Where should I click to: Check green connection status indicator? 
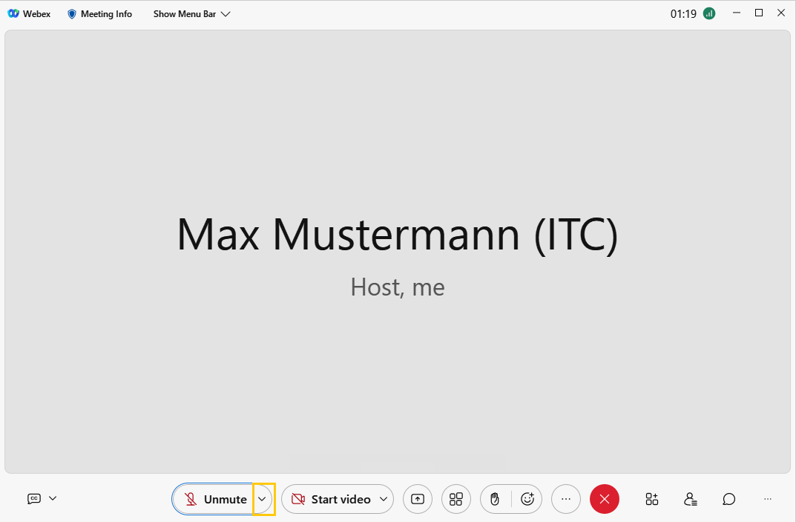(x=709, y=13)
